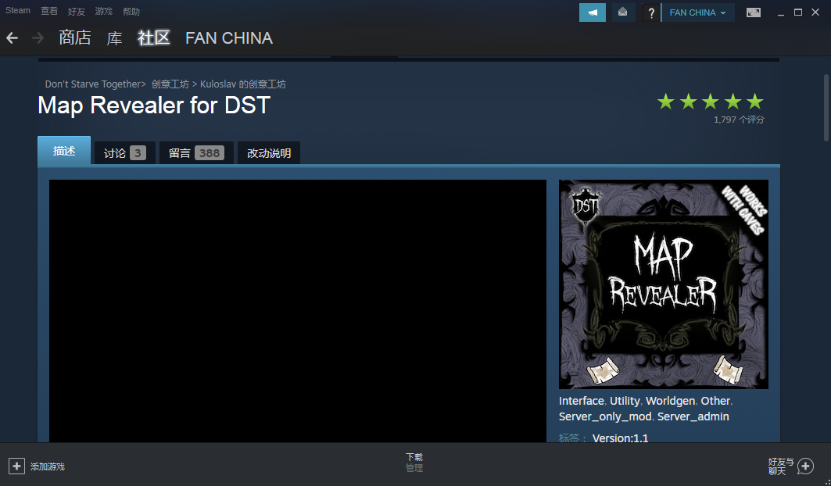
Task: Open friends and chat plus icon
Action: click(805, 466)
